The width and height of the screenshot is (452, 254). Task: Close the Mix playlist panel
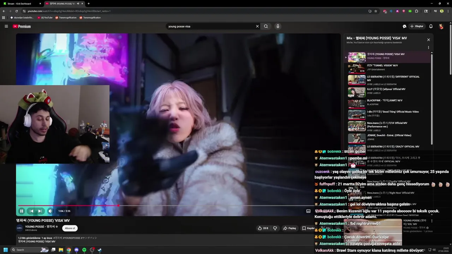tap(428, 40)
